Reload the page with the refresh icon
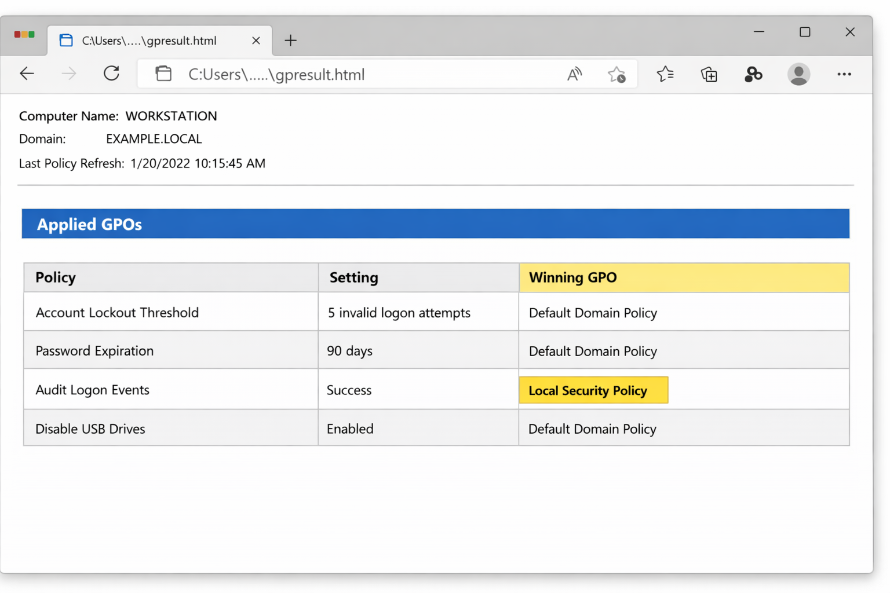 [x=111, y=74]
